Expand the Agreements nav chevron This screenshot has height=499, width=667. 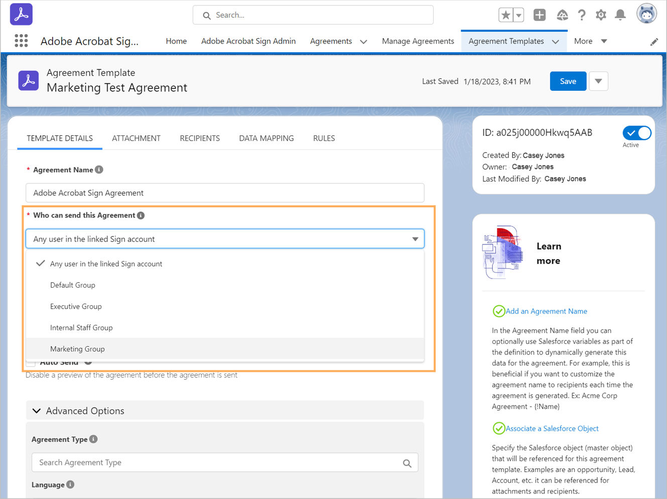point(364,42)
